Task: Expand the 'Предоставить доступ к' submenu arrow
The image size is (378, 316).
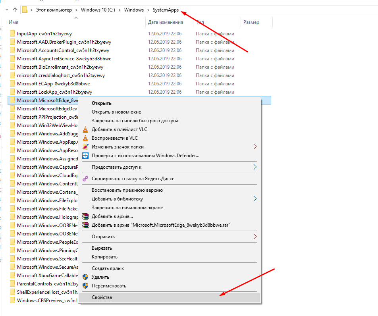Action: pyautogui.click(x=255, y=167)
